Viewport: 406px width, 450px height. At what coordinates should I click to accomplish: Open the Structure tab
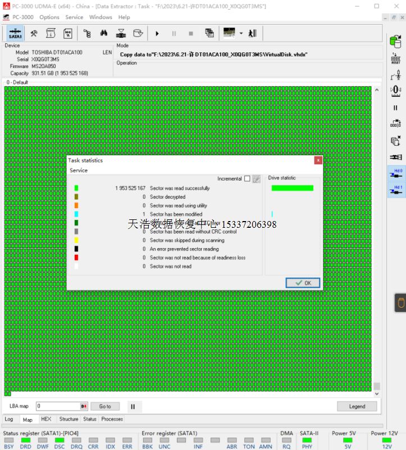click(69, 419)
